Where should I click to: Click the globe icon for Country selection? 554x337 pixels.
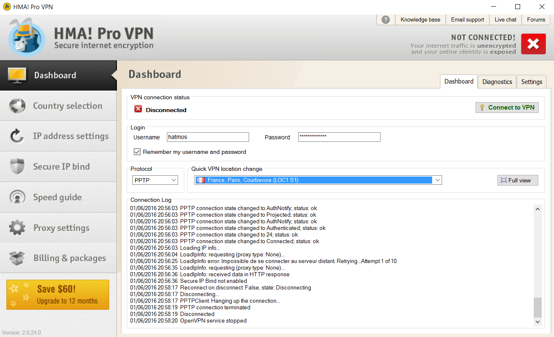point(17,106)
